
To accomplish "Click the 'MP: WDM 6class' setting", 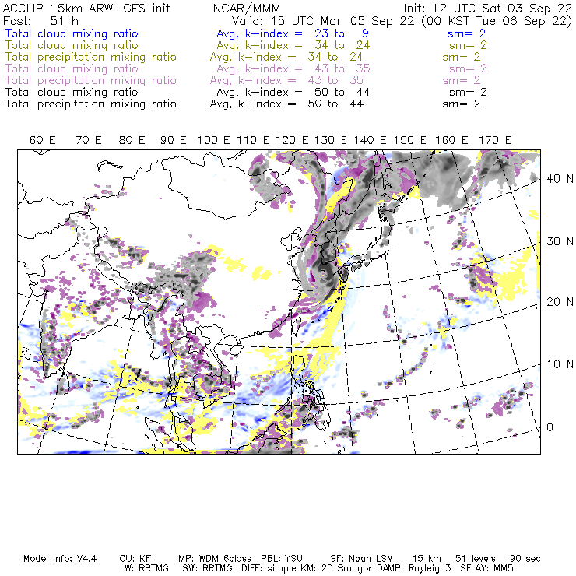I will 215,559.
